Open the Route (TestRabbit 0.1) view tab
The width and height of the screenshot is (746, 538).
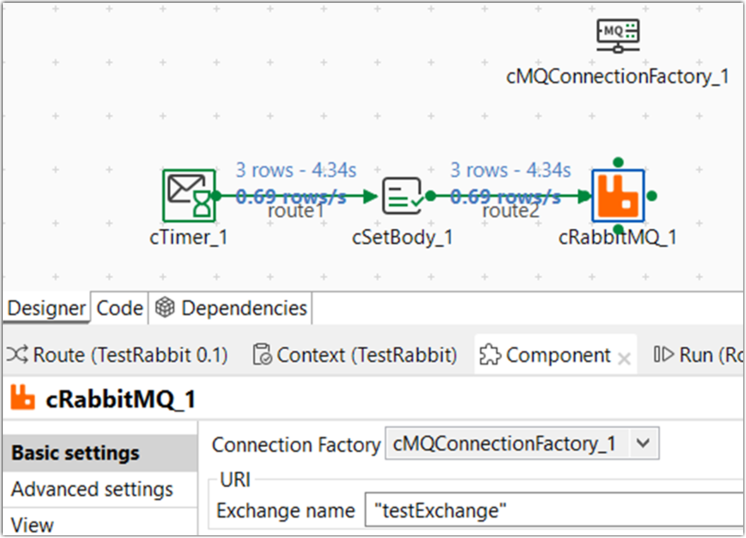130,355
